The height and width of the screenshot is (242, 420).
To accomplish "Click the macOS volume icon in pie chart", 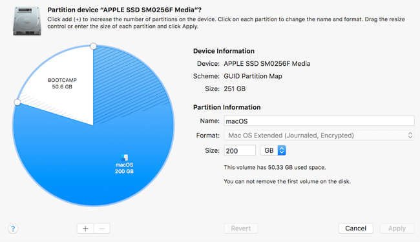I will pyautogui.click(x=125, y=157).
